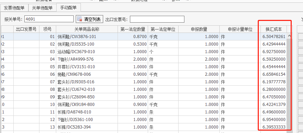The height and width of the screenshot is (133, 303).
Task: Click the 申报计量单位 column header
Action: [x=240, y=29]
